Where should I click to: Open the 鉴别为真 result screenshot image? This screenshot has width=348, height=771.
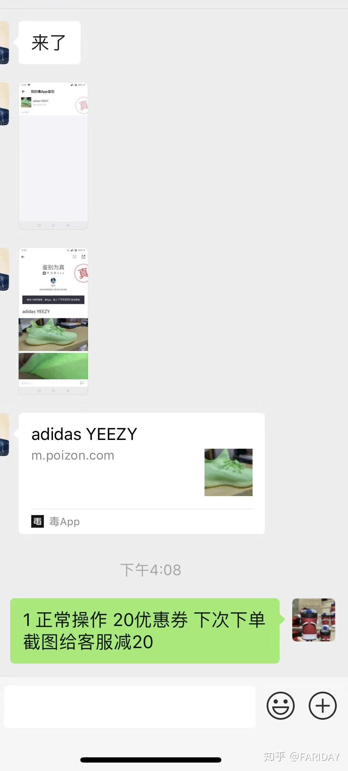point(53,321)
